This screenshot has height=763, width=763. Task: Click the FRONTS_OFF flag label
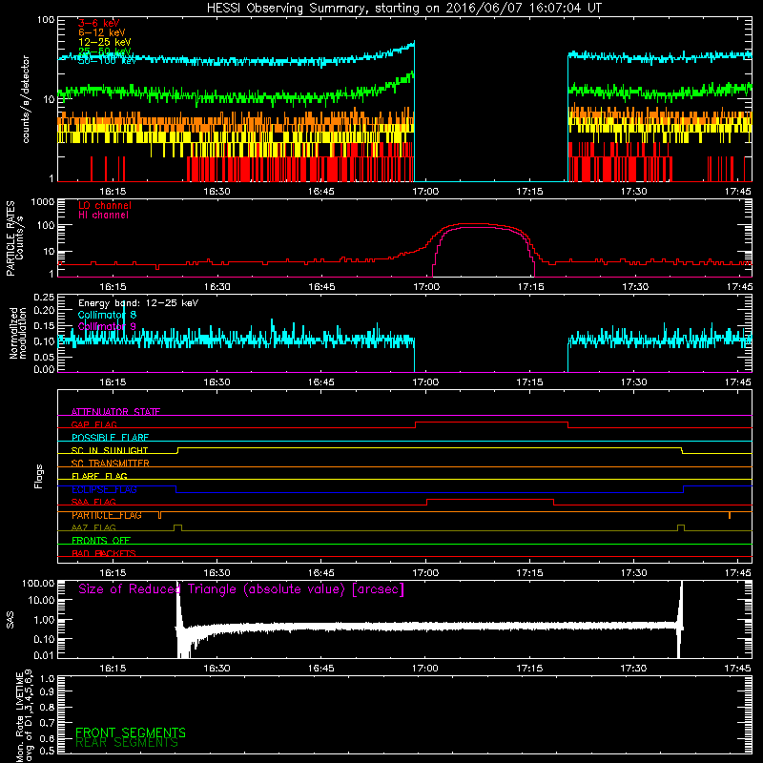(101, 541)
